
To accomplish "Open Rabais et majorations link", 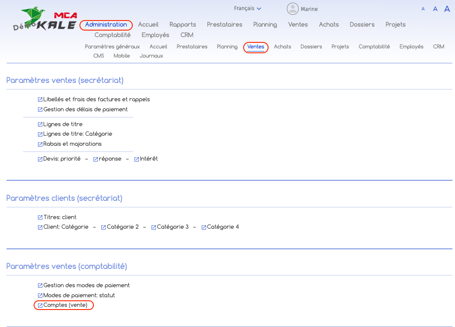I will pyautogui.click(x=72, y=144).
